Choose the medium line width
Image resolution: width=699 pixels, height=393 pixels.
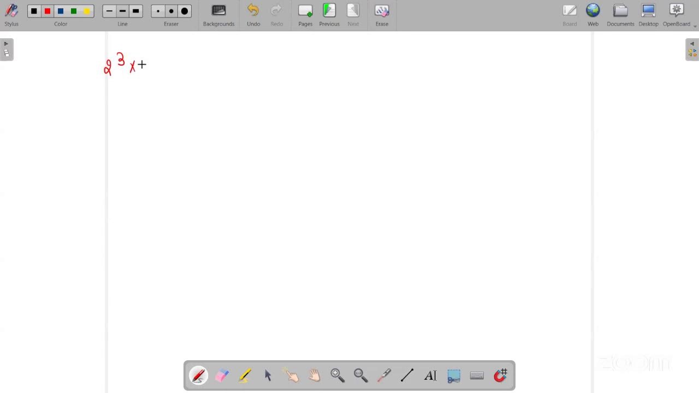pos(122,11)
